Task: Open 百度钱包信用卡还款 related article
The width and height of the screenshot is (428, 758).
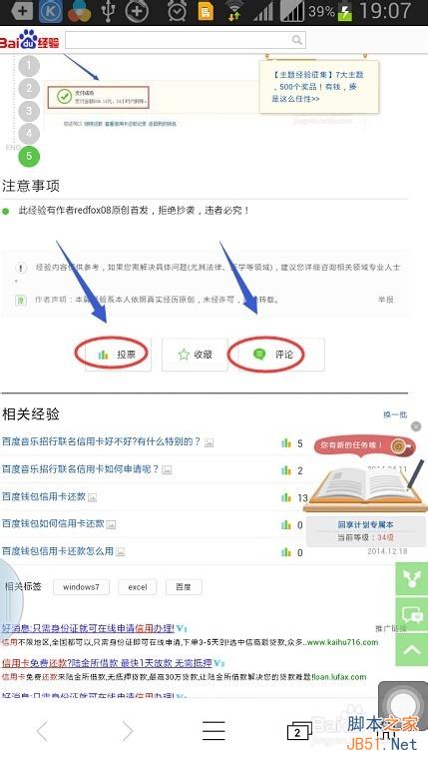Action: 44,496
